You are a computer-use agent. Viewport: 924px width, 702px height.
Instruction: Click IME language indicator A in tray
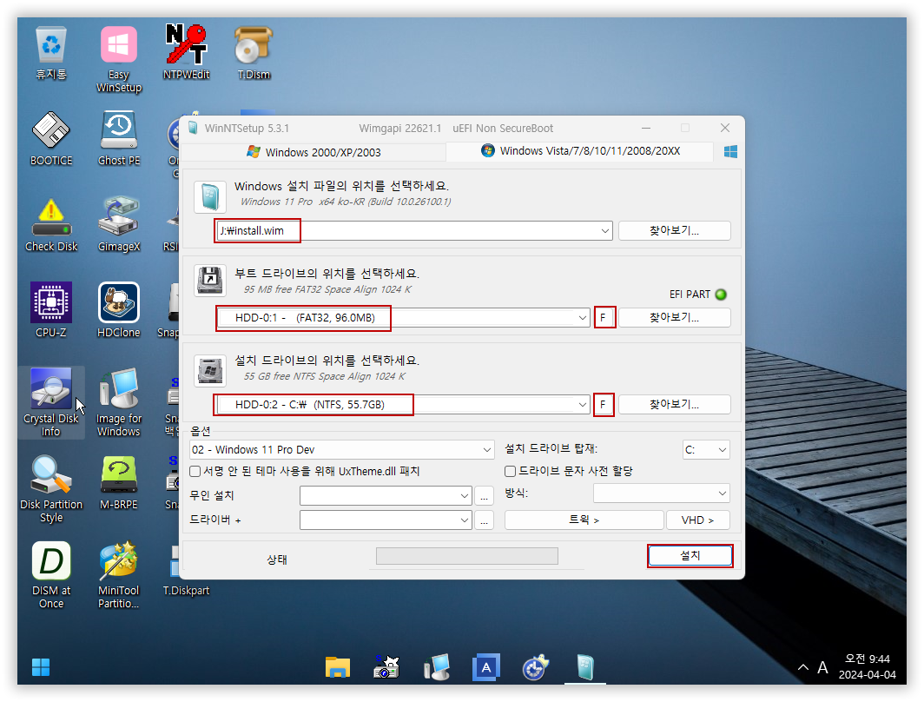click(822, 667)
